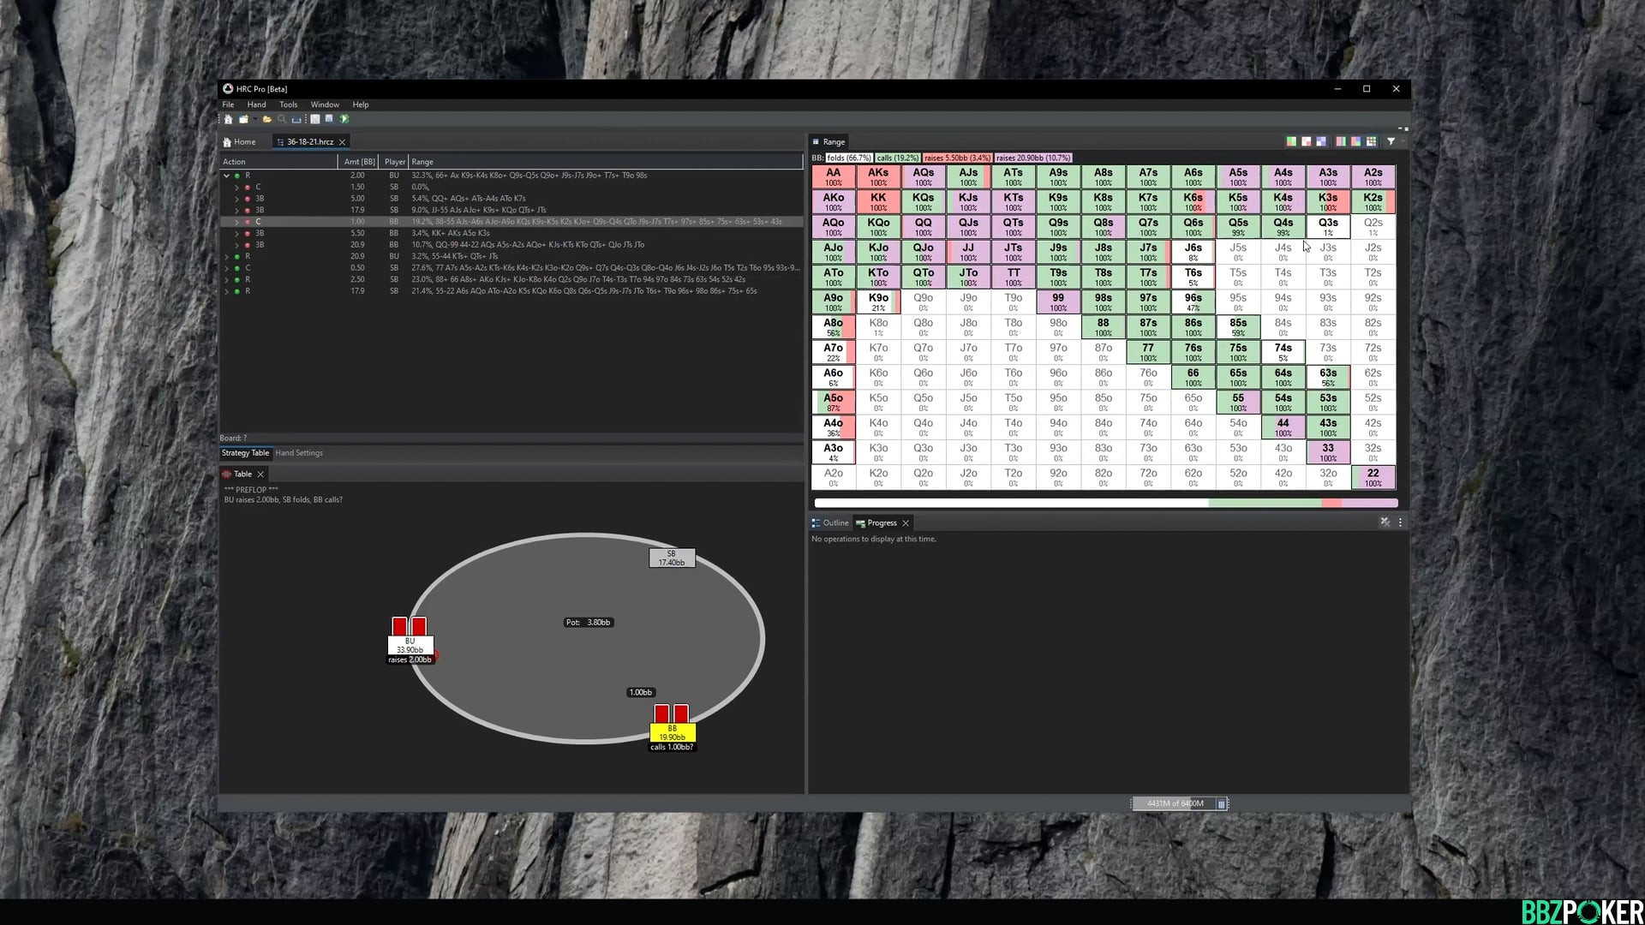The width and height of the screenshot is (1645, 925).
Task: Select the green range view mode icon
Action: click(x=1291, y=141)
